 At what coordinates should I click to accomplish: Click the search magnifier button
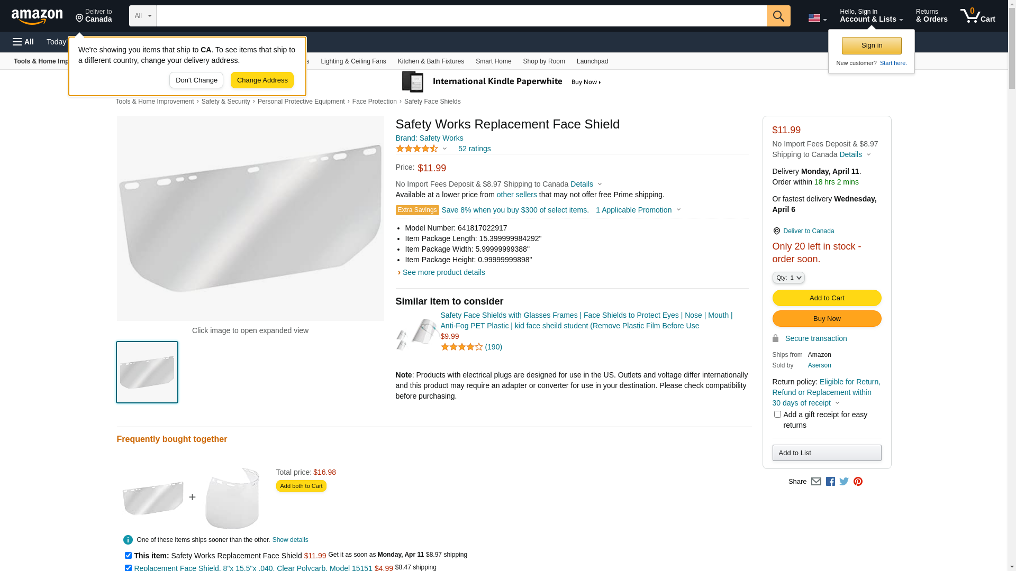[778, 16]
